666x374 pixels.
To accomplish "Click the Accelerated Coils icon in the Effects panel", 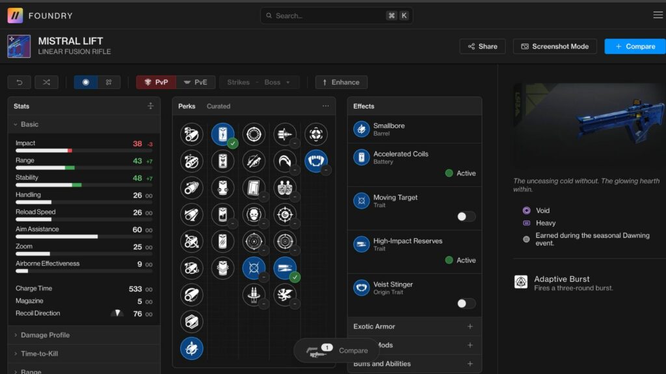I will click(362, 157).
